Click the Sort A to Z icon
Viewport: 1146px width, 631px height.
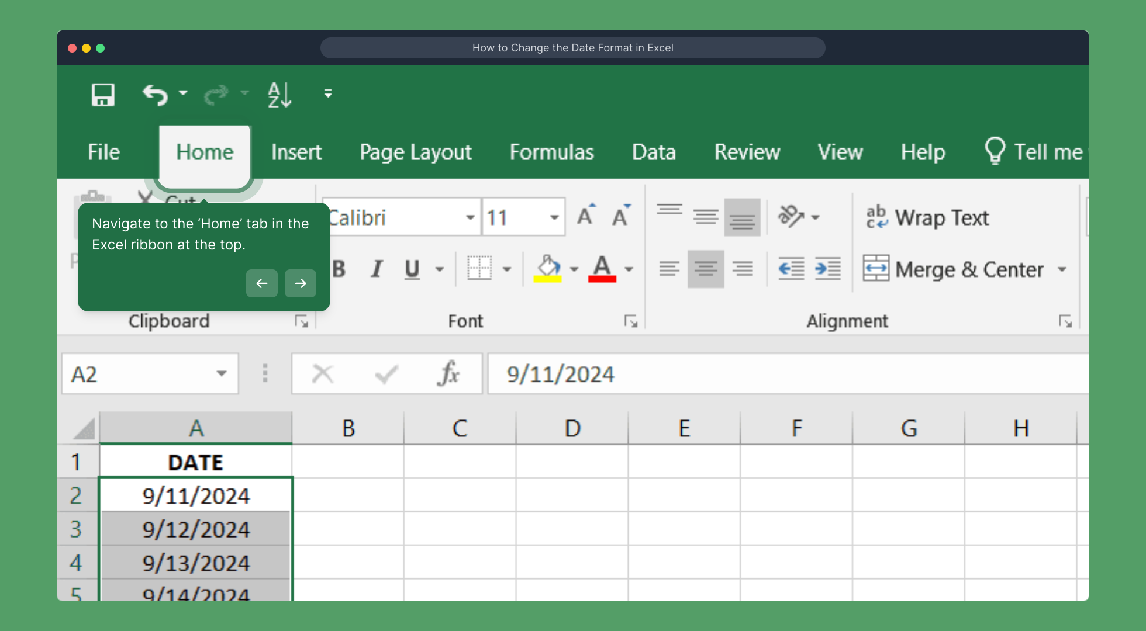pos(279,95)
